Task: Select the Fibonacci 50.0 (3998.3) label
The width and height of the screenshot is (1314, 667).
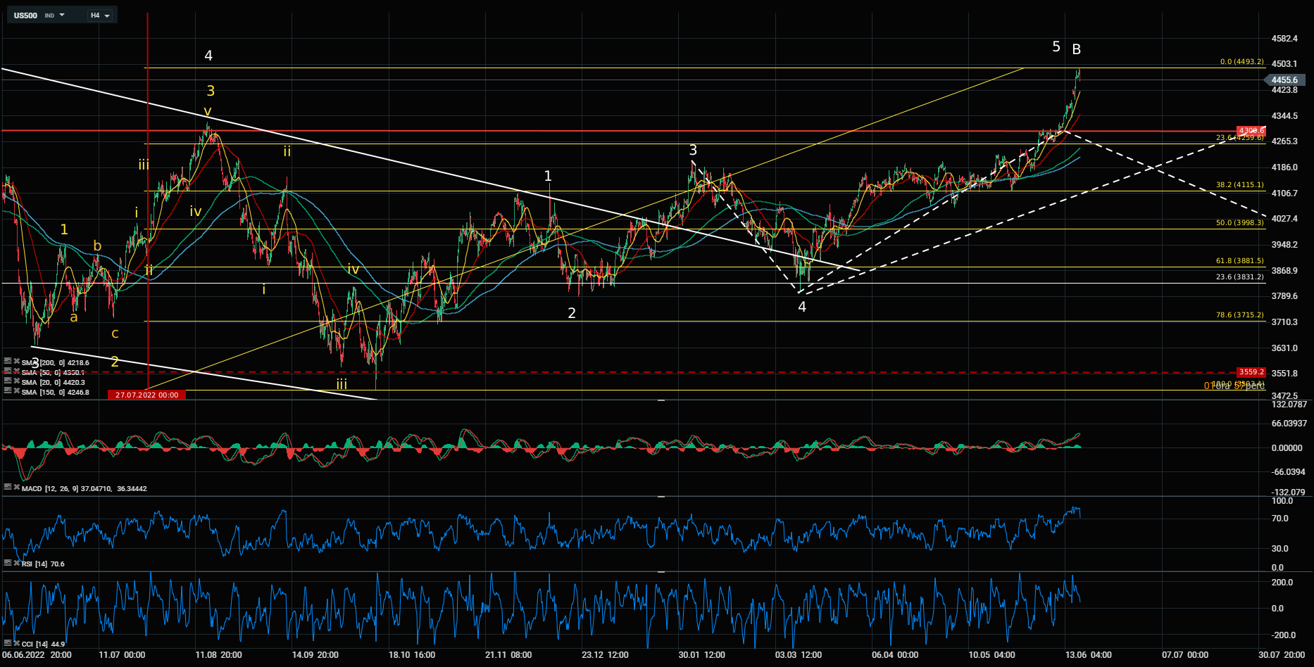Action: pos(1239,223)
